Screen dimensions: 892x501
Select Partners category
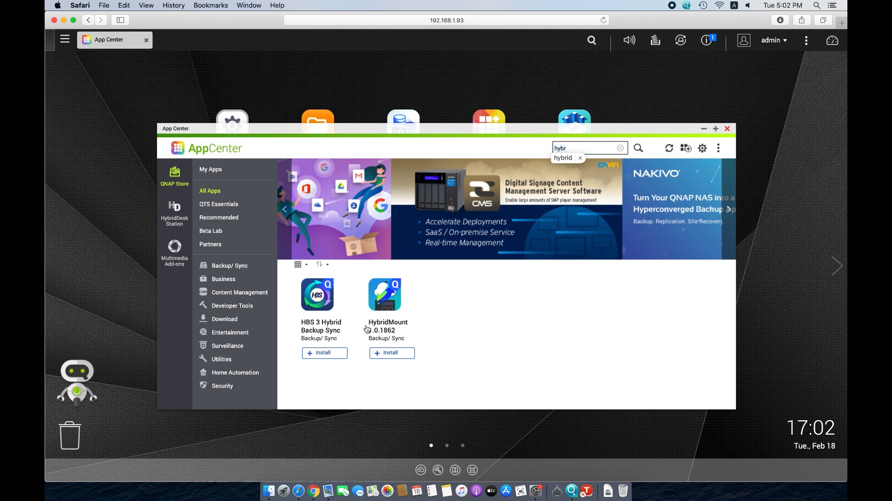(210, 244)
